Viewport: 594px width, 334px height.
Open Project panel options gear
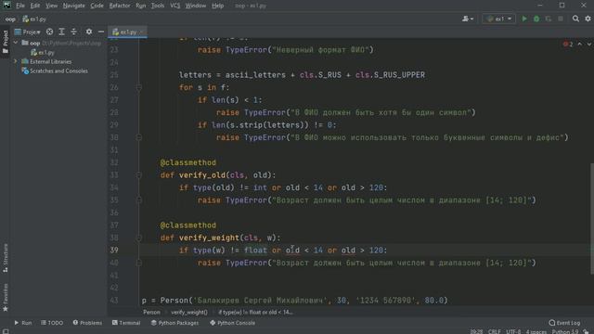89,32
